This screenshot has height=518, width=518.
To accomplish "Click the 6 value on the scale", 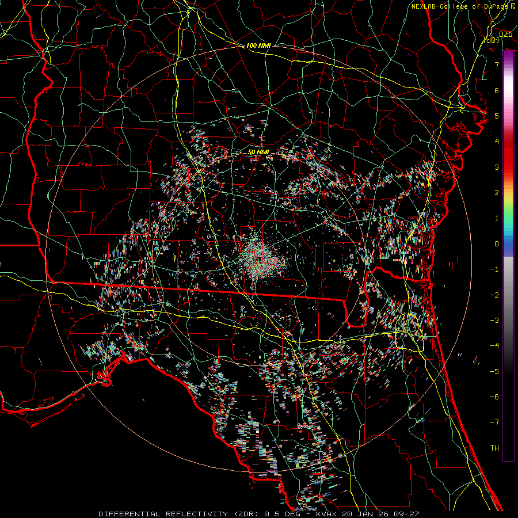I will (497, 90).
